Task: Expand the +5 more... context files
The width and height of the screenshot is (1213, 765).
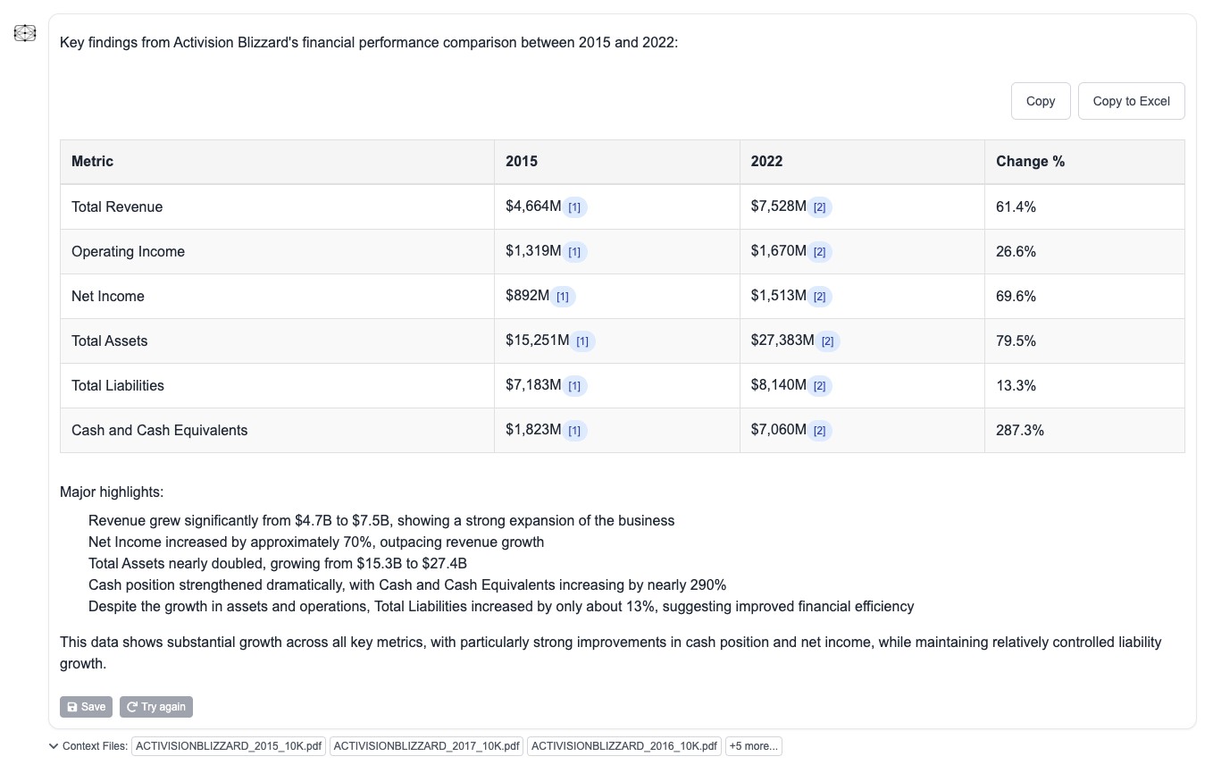Action: coord(754,746)
